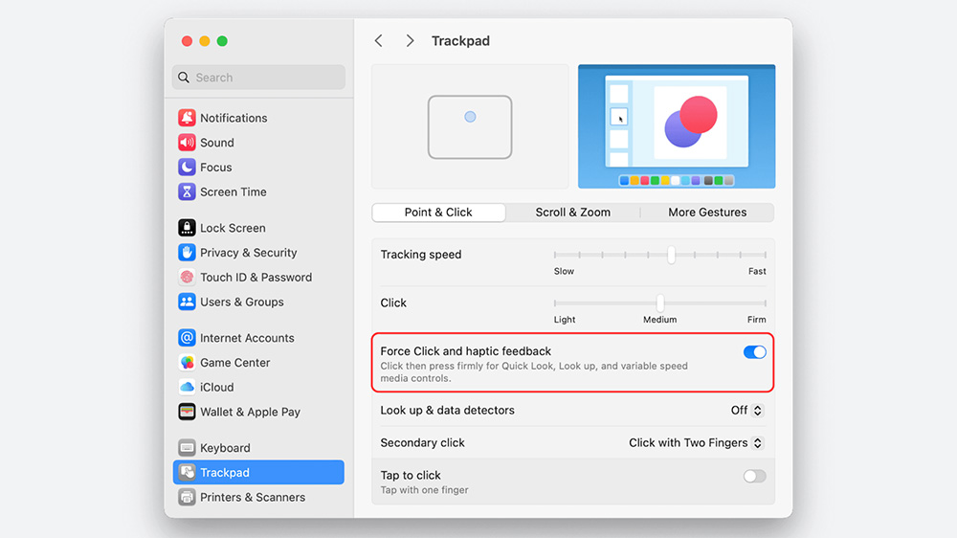Select Lock Screen label in sidebar
This screenshot has width=957, height=538.
pyautogui.click(x=233, y=228)
